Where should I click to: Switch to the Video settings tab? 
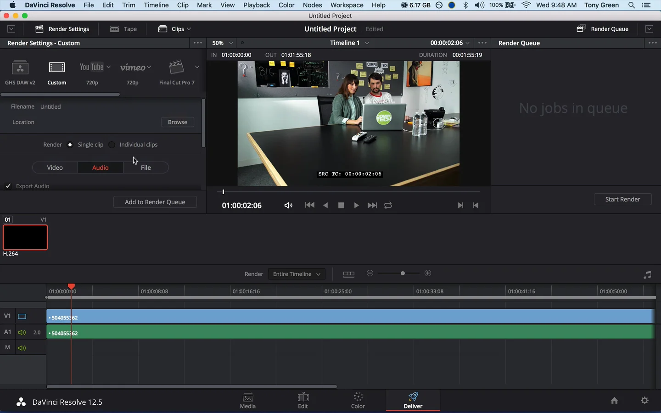(x=55, y=167)
